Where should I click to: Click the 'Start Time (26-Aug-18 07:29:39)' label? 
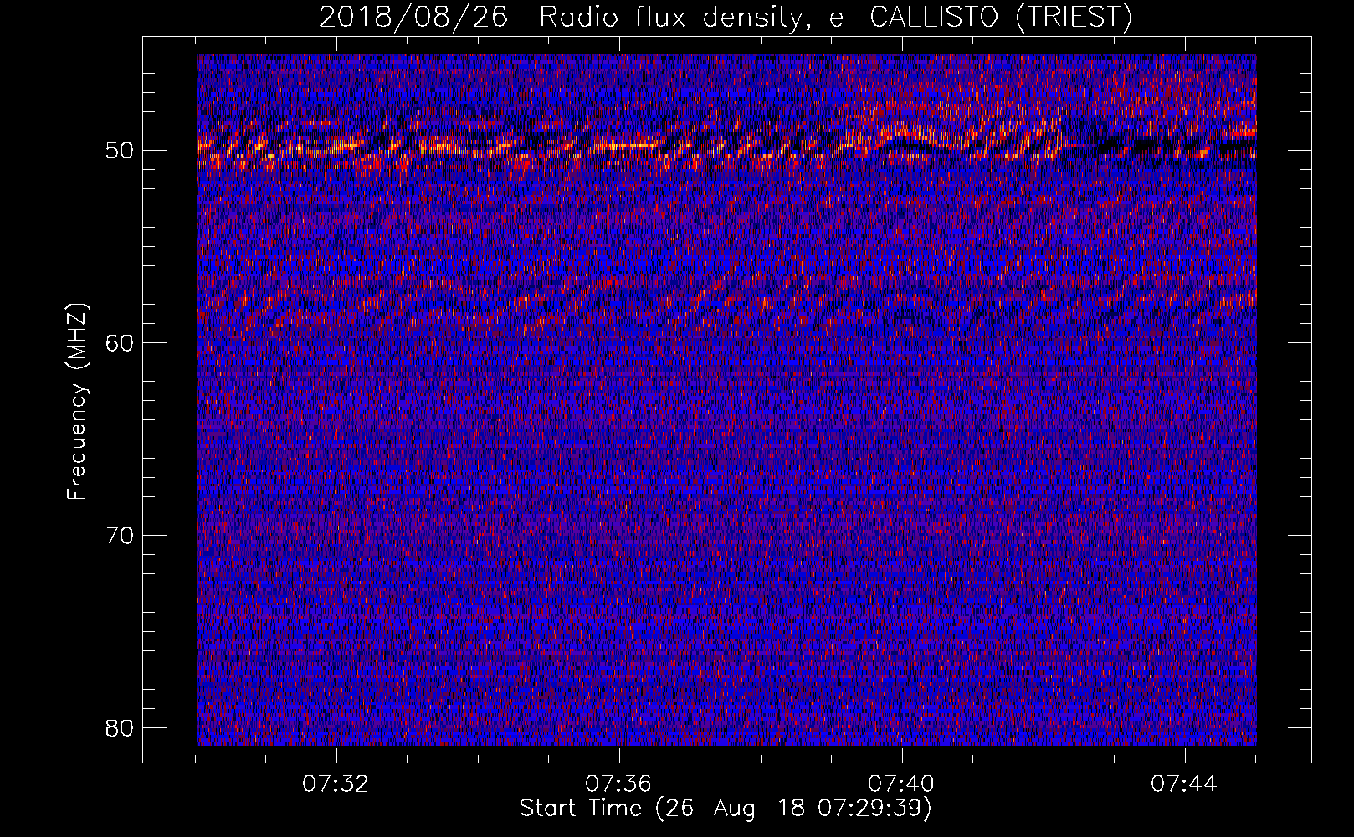(x=726, y=809)
